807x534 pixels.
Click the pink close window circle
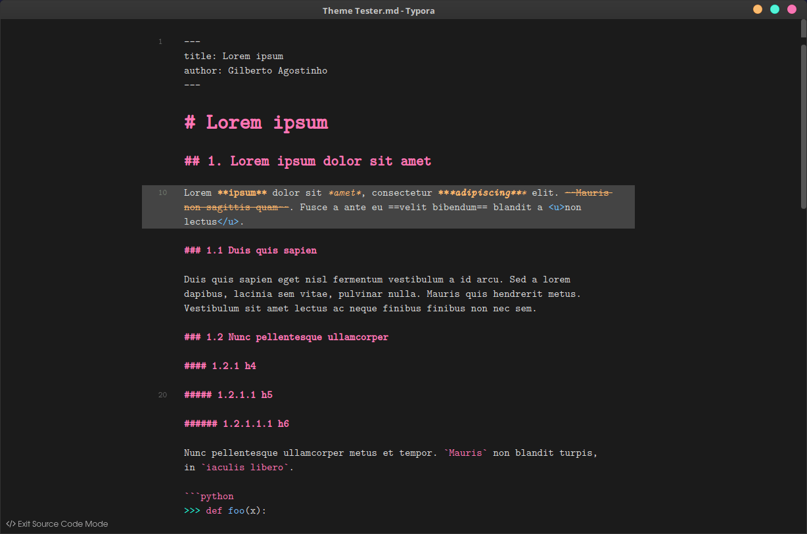(x=792, y=9)
